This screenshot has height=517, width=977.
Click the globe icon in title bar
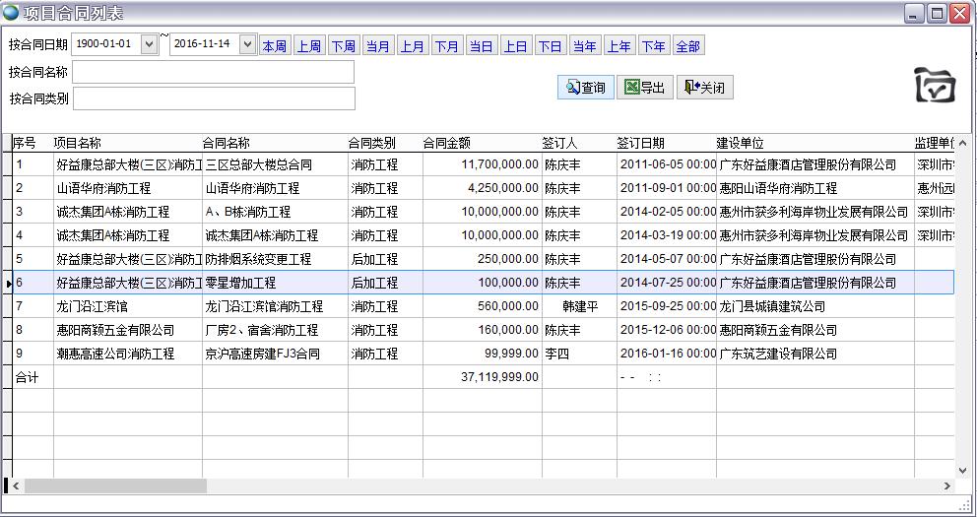11,13
